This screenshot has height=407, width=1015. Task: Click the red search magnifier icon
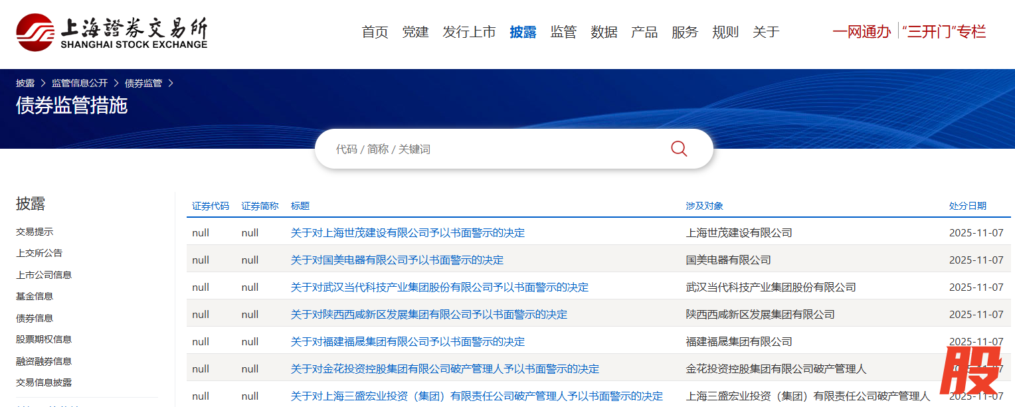pyautogui.click(x=678, y=149)
